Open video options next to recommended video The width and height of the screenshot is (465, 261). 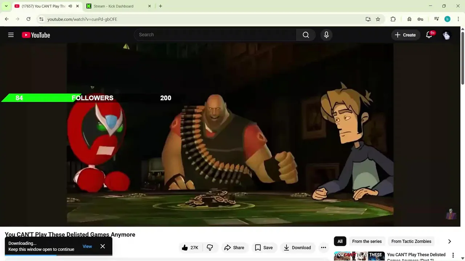[453, 255]
